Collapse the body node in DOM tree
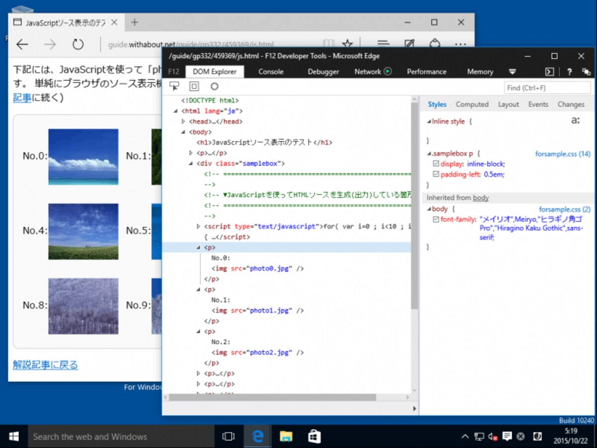 (x=183, y=132)
